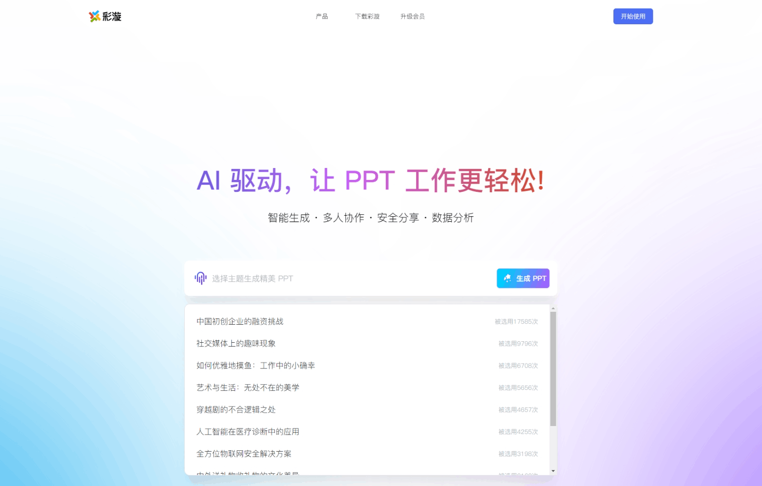Select 全方位物联网安全解决方案 from the list
The image size is (762, 486).
(x=244, y=454)
